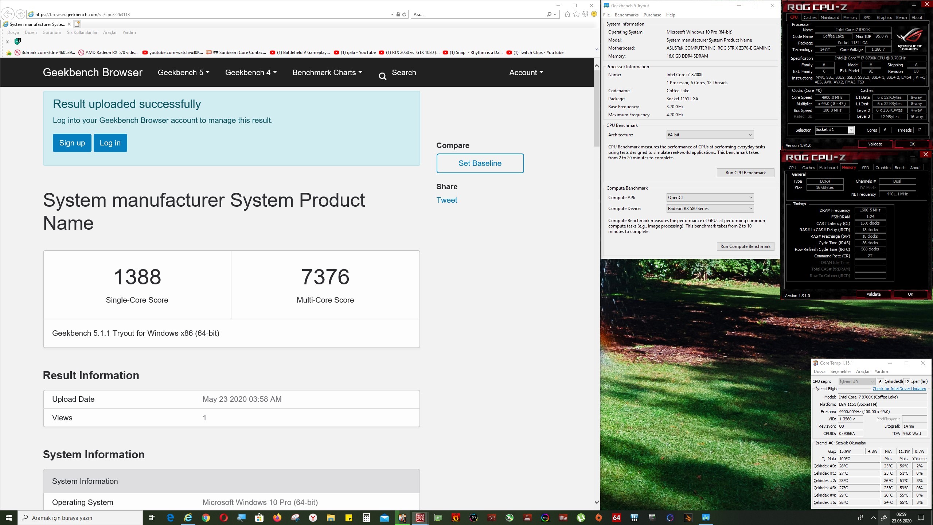
Task: Open Opera browser from taskbar
Action: pyautogui.click(x=224, y=518)
